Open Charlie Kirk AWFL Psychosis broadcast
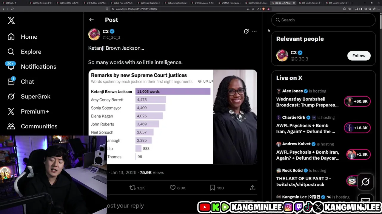This screenshot has width=382, height=214. [306, 128]
